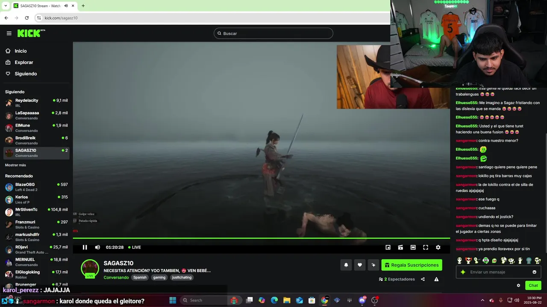547x307 pixels.
Task: Enter fullscreen video
Action: (x=426, y=247)
